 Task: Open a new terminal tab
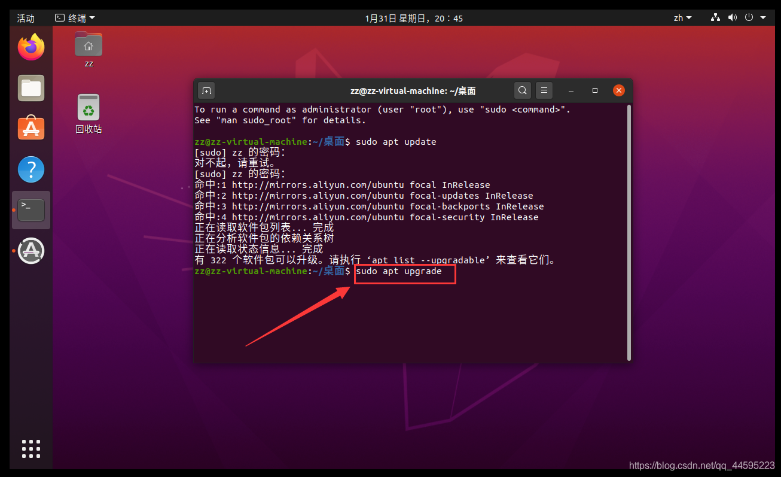coord(206,91)
